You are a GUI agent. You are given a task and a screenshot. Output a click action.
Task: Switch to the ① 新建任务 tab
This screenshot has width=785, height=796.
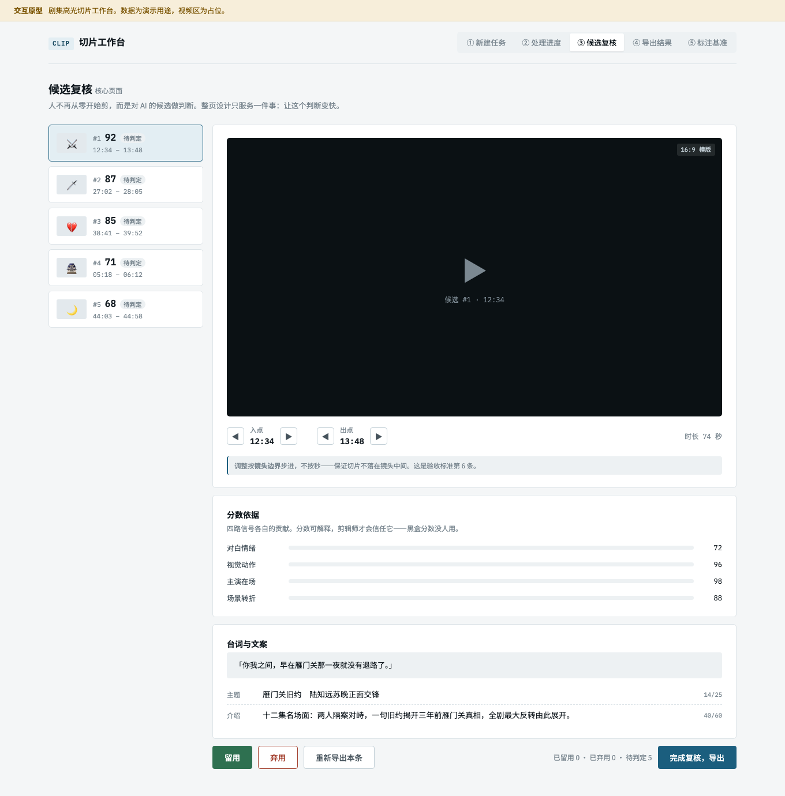click(x=486, y=43)
